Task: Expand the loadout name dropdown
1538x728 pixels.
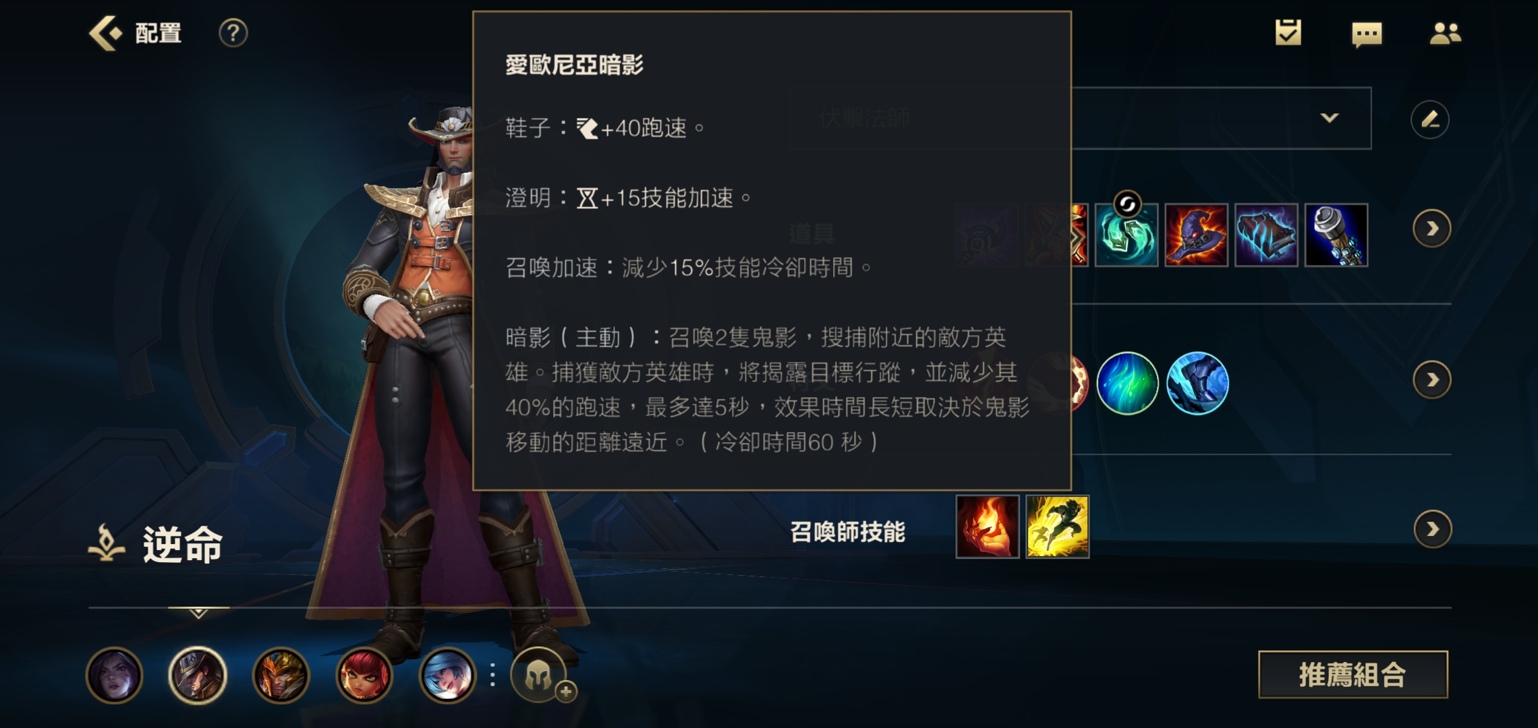Action: pyautogui.click(x=1329, y=118)
